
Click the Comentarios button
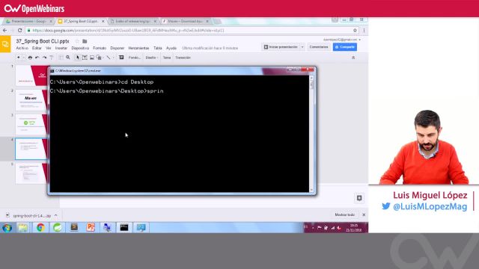318,47
